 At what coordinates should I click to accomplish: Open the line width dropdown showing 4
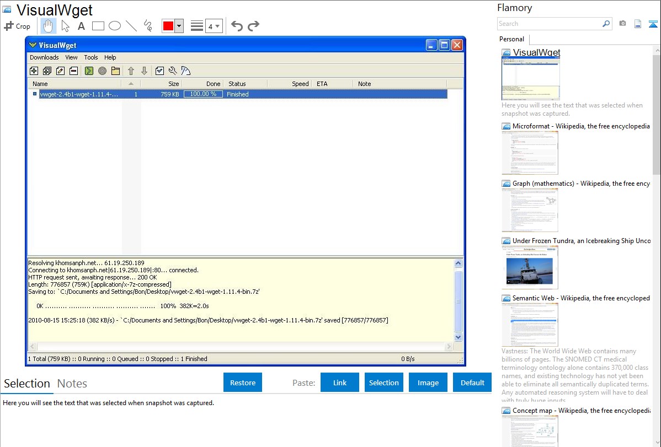pyautogui.click(x=214, y=26)
